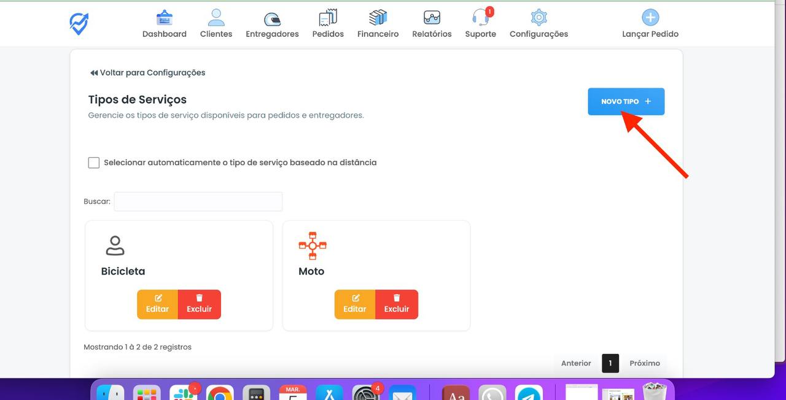Open Relatórios via the chart icon

coord(431,17)
